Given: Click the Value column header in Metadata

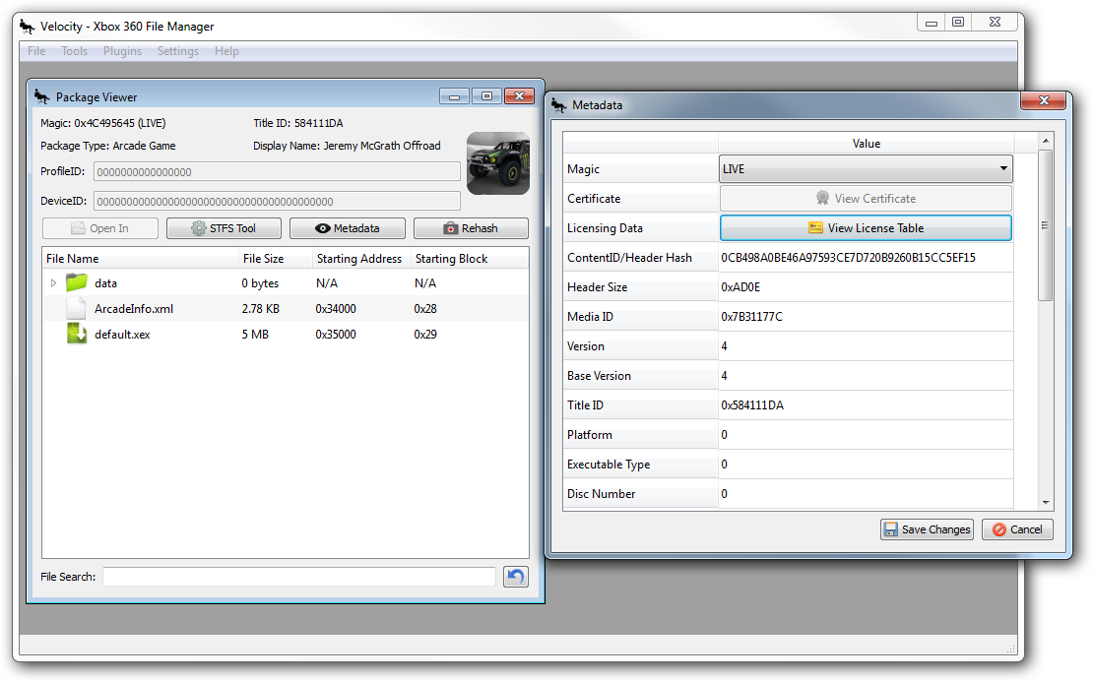Looking at the screenshot, I should coord(866,144).
